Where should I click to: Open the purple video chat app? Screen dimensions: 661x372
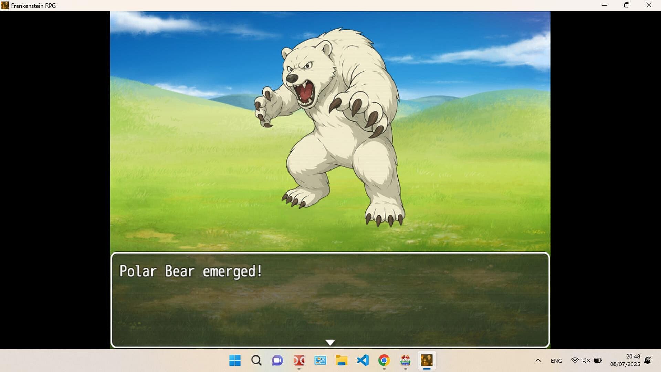point(277,361)
